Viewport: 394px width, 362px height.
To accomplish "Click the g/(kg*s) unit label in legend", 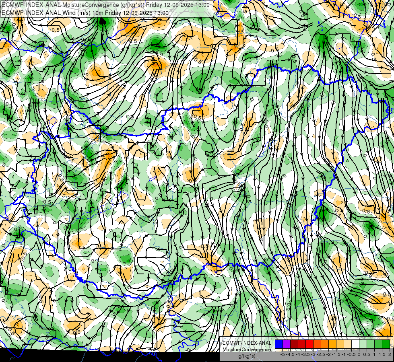I will [247, 356].
